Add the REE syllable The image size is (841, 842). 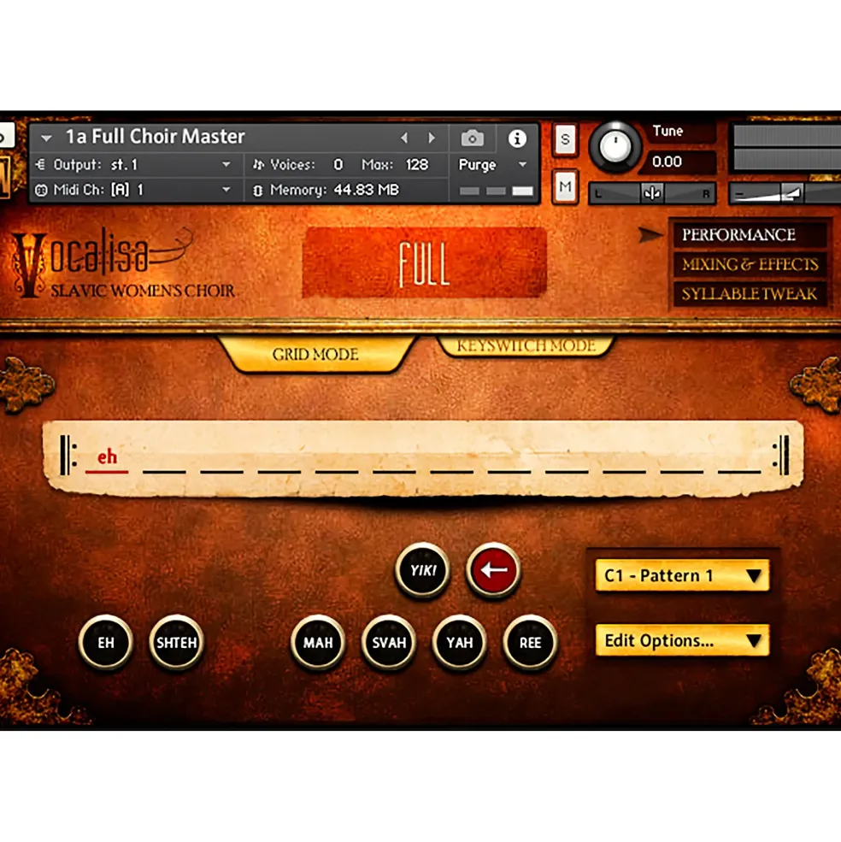(x=530, y=642)
